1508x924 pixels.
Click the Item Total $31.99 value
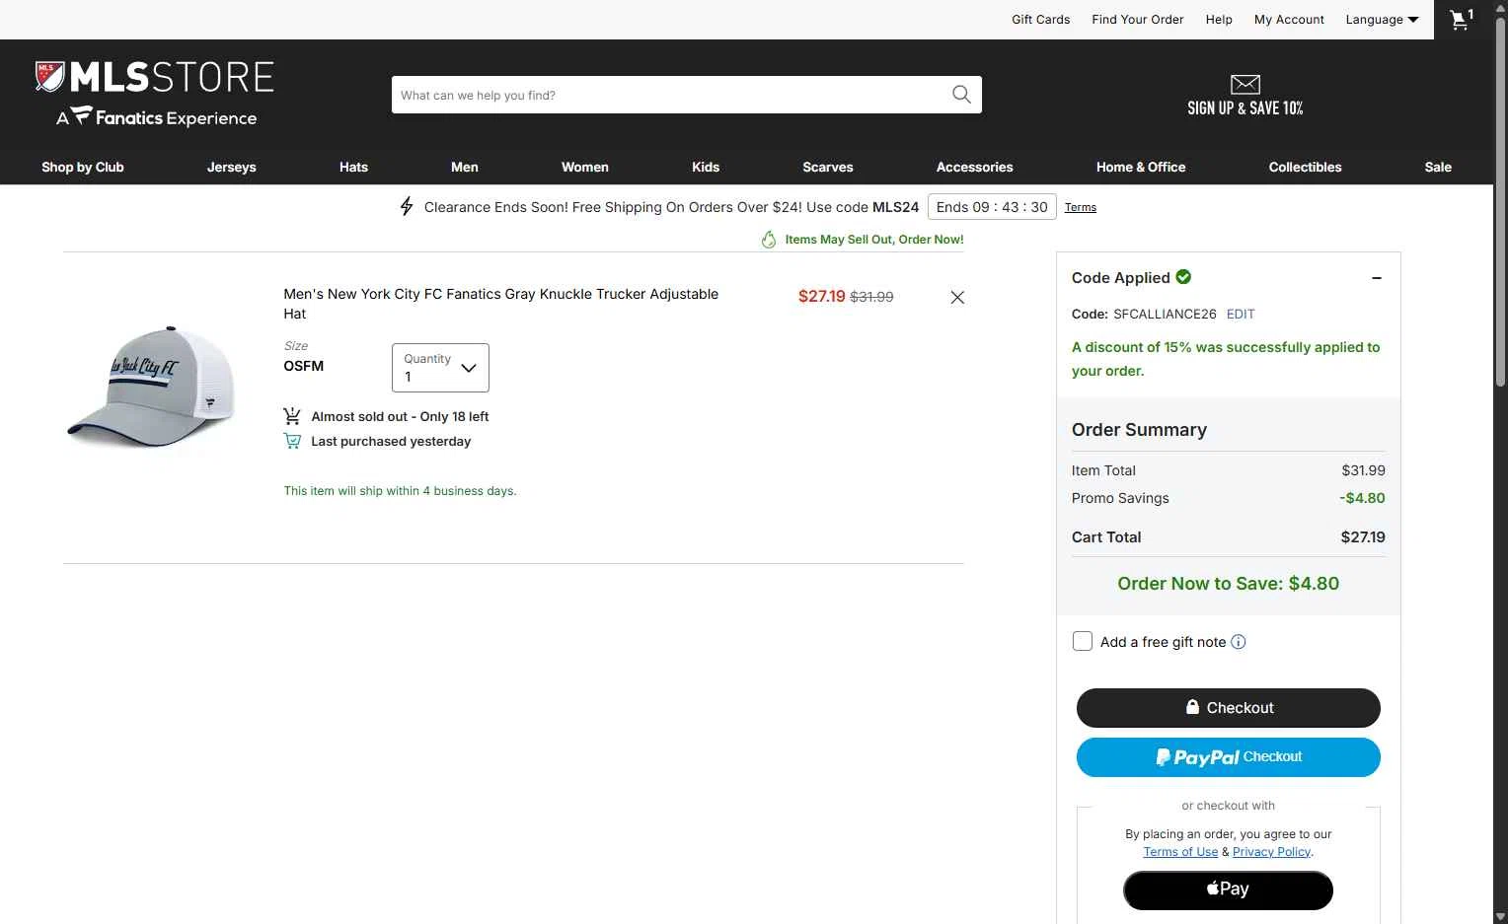click(x=1363, y=470)
